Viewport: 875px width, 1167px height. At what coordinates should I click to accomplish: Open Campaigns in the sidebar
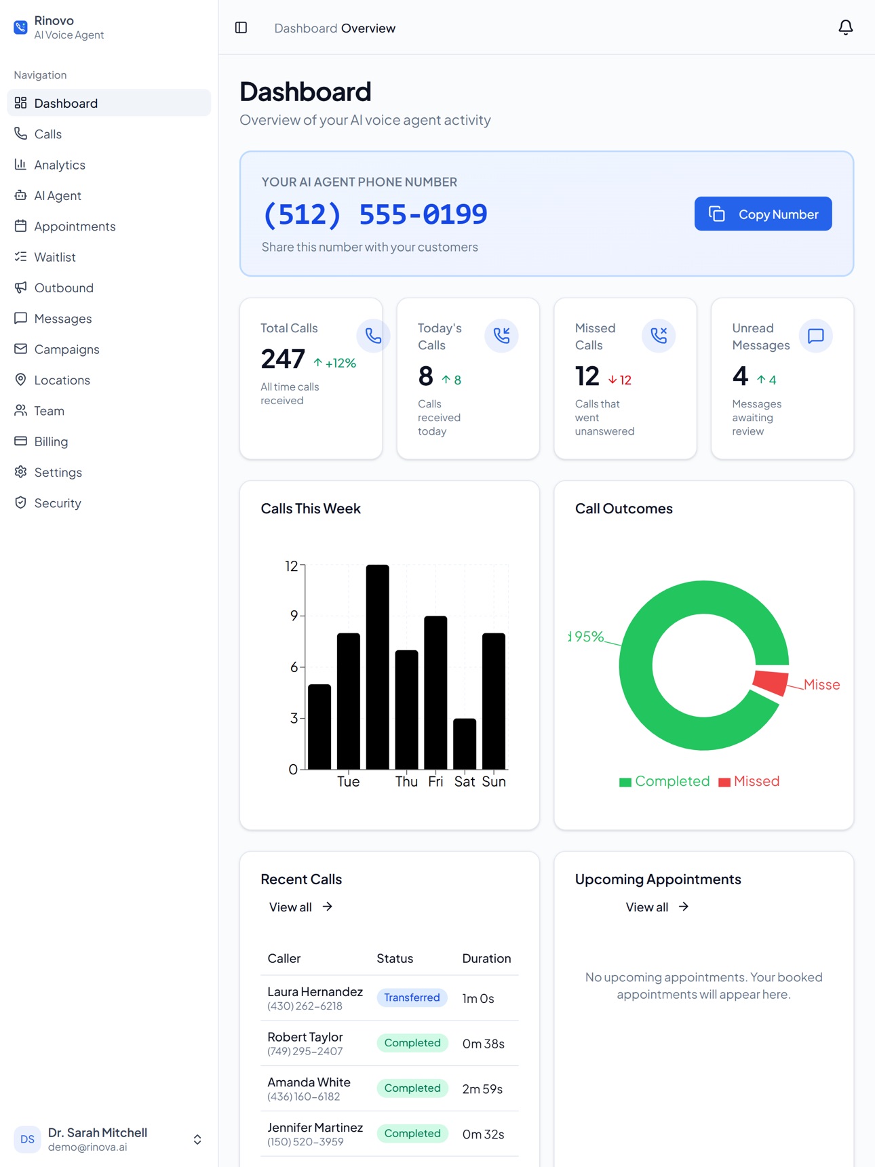pyautogui.click(x=109, y=349)
